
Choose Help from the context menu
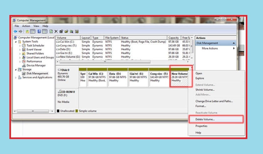click(x=198, y=132)
